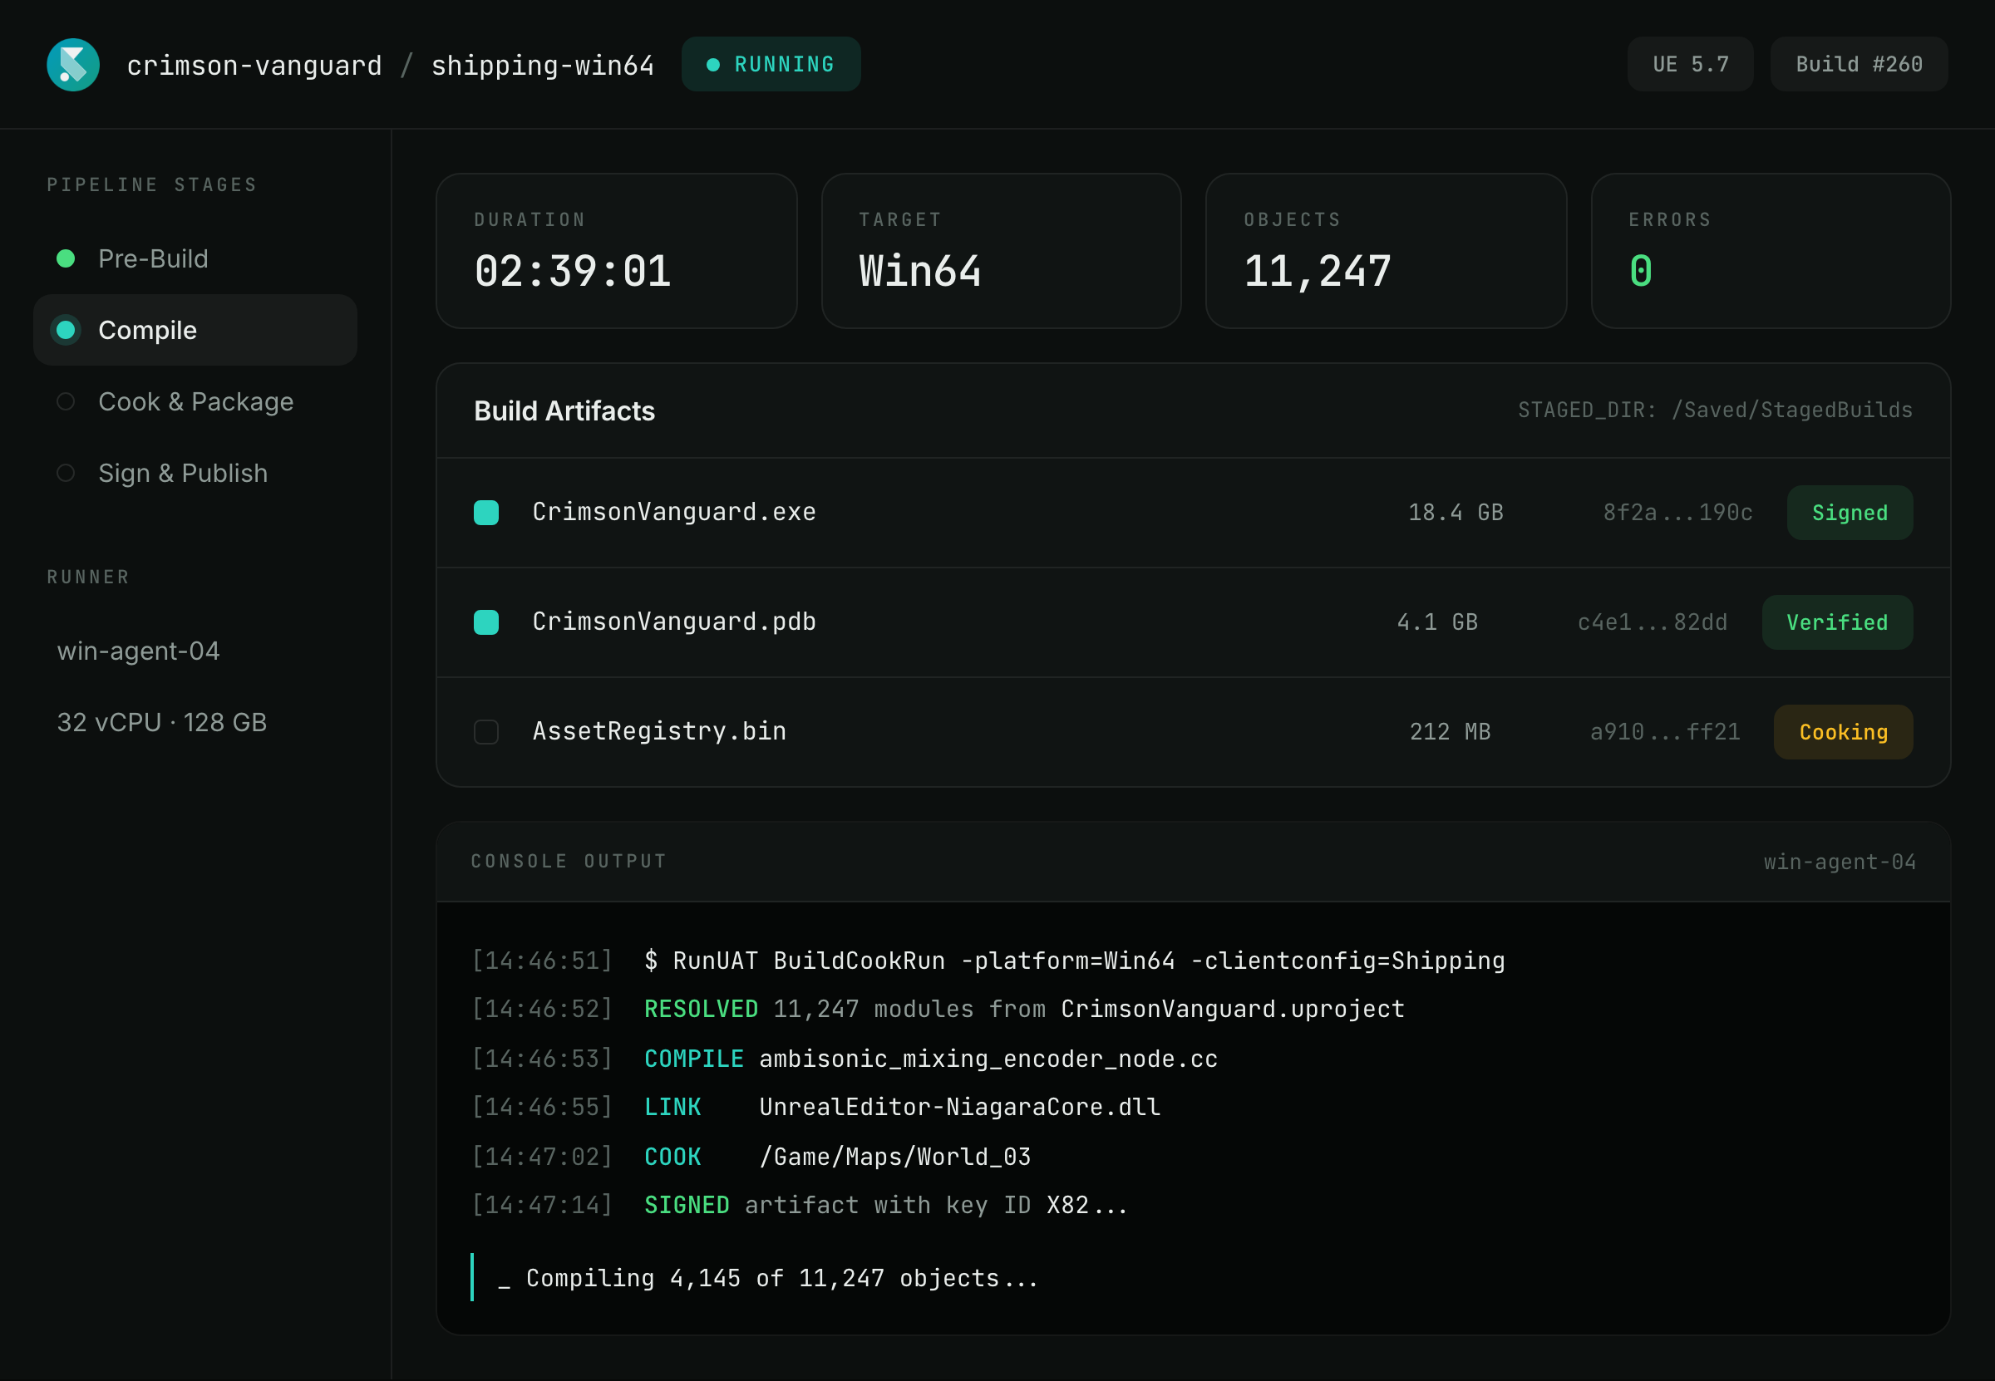Open the shipping-win64 pipeline breadcrumb
The image size is (1995, 1381).
click(543, 66)
